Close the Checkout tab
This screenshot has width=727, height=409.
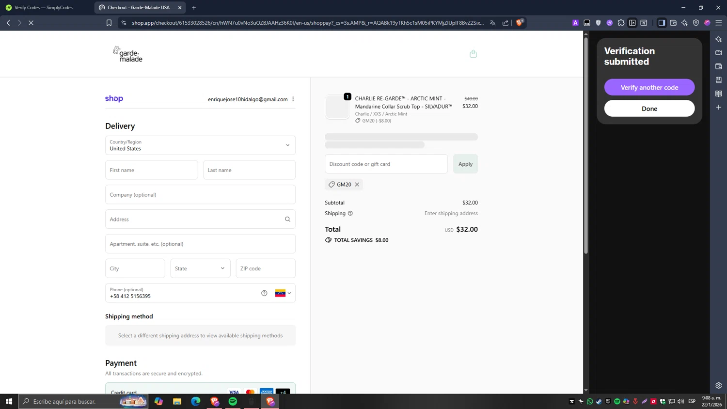click(180, 8)
